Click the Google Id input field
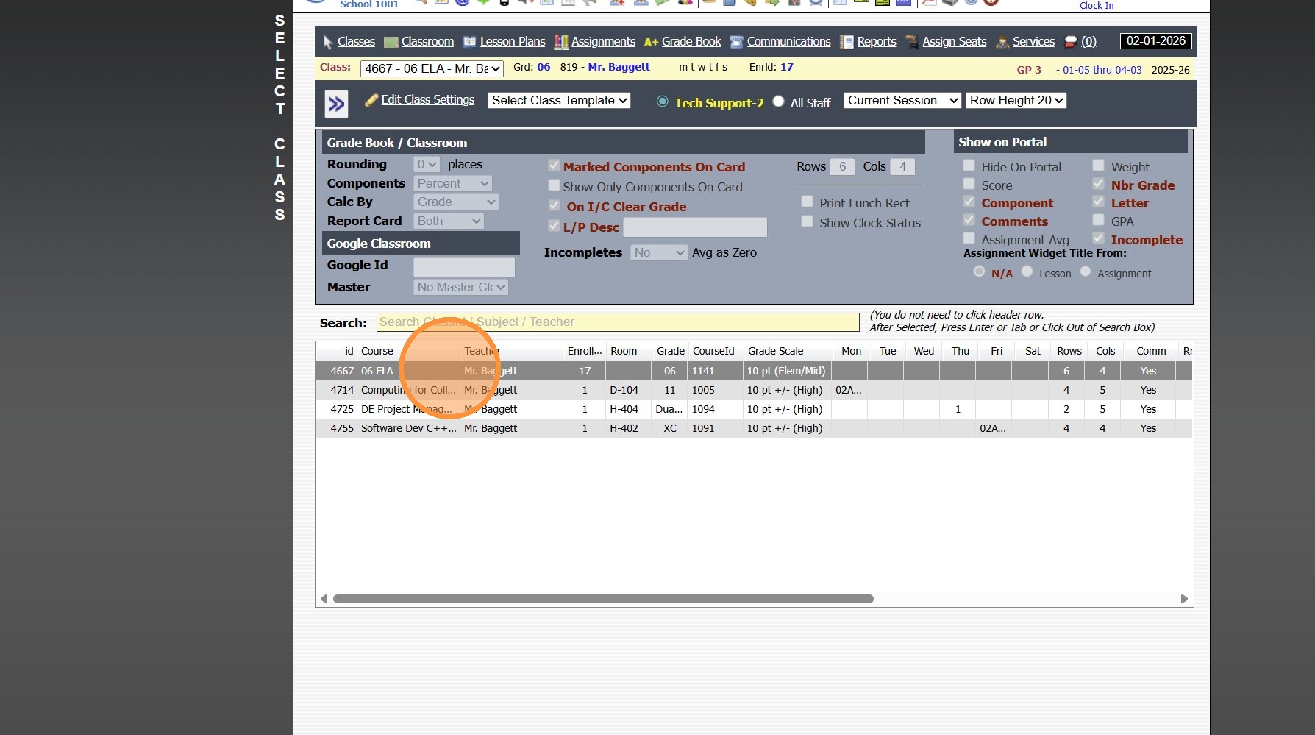Viewport: 1315px width, 735px height. click(464, 266)
